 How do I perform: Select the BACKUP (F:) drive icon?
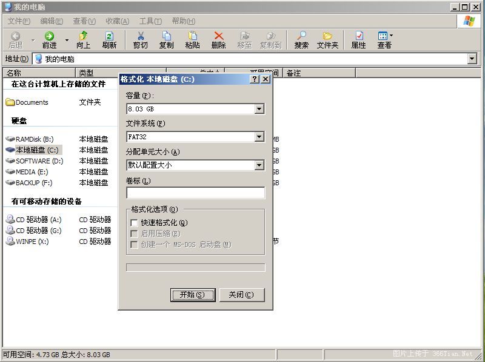pos(10,183)
